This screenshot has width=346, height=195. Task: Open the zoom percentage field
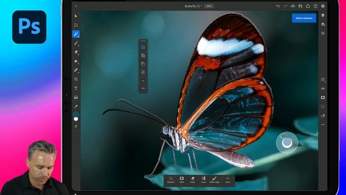pos(209,6)
